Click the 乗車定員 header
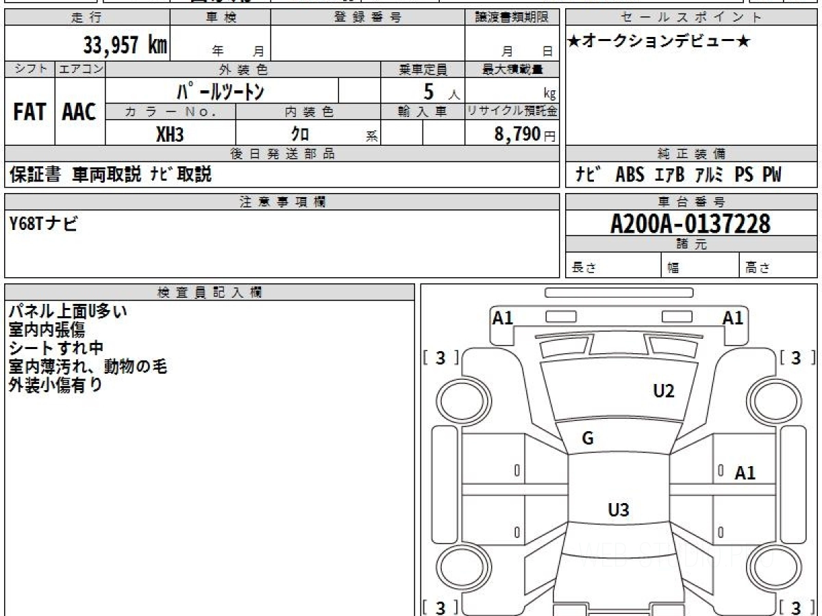The height and width of the screenshot is (616, 822). tap(423, 69)
